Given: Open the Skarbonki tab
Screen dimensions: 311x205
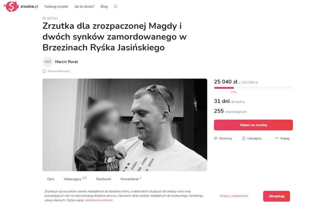Looking at the screenshot, I should 104,179.
